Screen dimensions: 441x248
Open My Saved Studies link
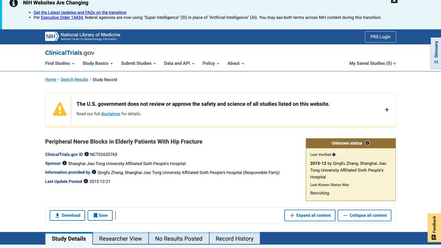point(372,63)
